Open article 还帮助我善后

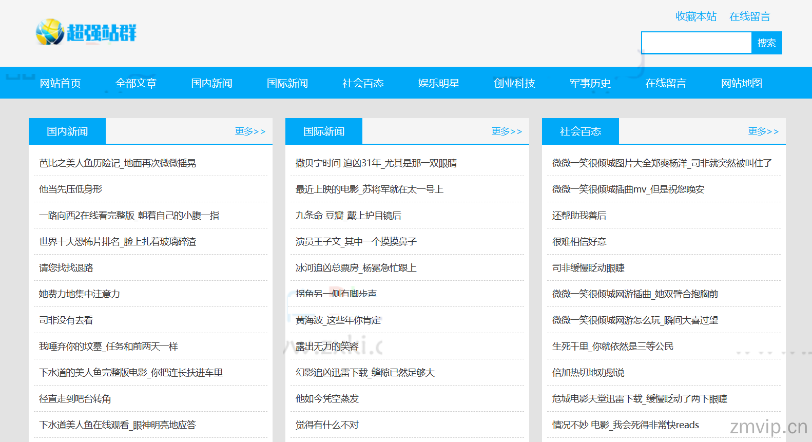[579, 216]
